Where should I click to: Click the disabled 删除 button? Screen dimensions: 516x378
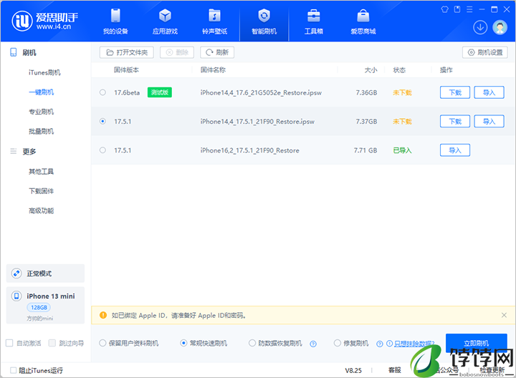(177, 52)
